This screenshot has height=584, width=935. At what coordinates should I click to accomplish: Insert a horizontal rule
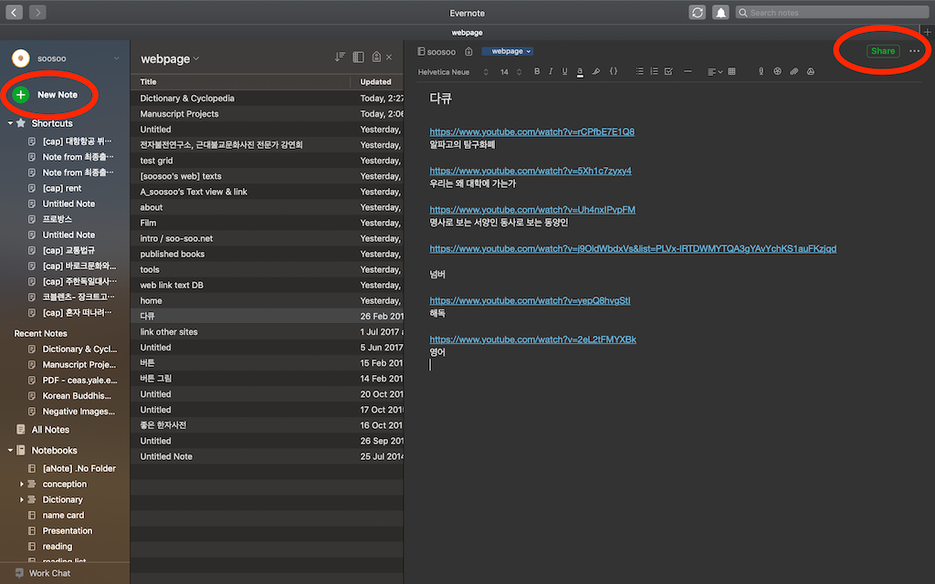point(688,71)
